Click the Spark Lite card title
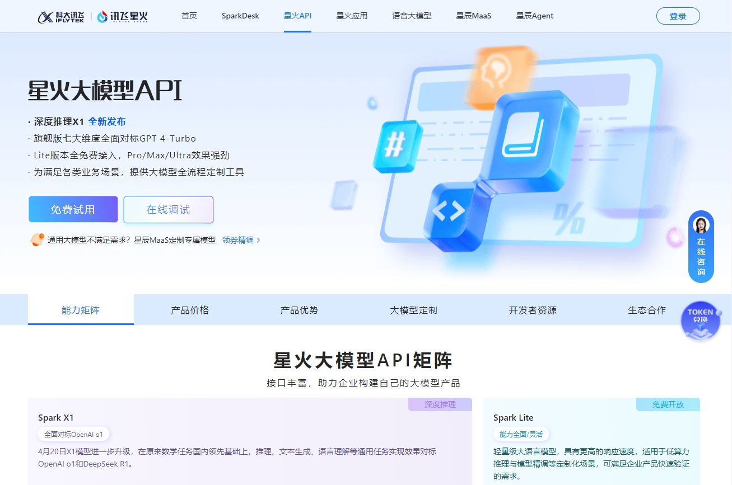 (x=513, y=417)
